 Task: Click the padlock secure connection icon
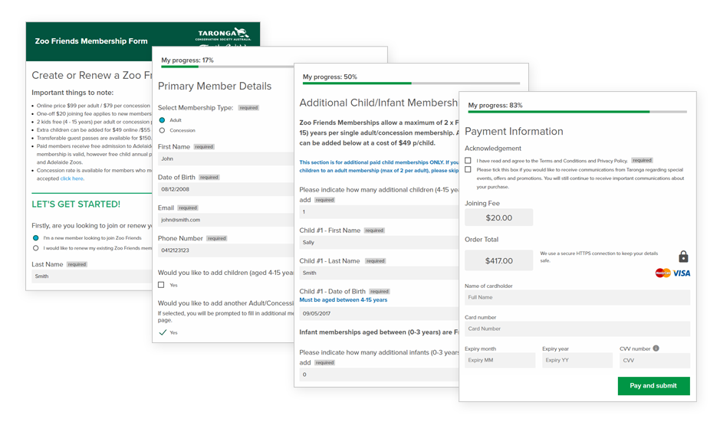point(683,256)
